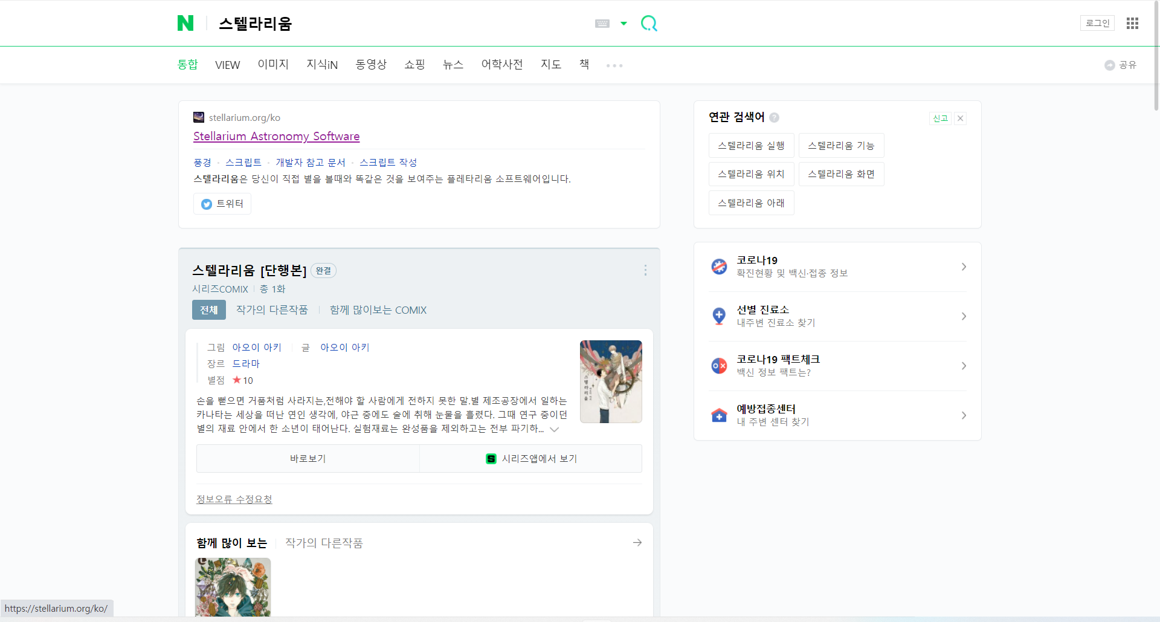Viewport: 1160px width, 622px height.
Task: Open the three-dot menu of the comic card
Action: tap(645, 270)
